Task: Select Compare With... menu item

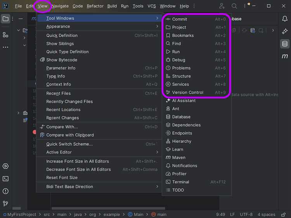Action: coord(99,127)
